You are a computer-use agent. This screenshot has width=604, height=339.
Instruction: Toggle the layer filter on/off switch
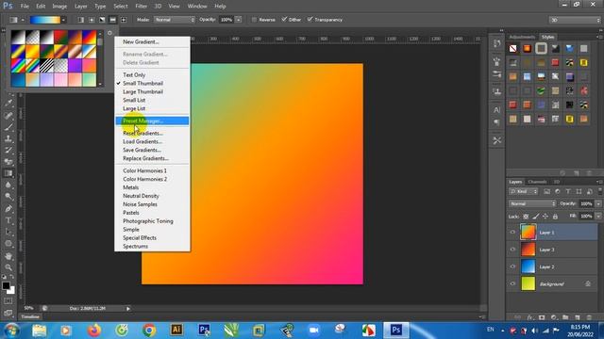pos(600,191)
